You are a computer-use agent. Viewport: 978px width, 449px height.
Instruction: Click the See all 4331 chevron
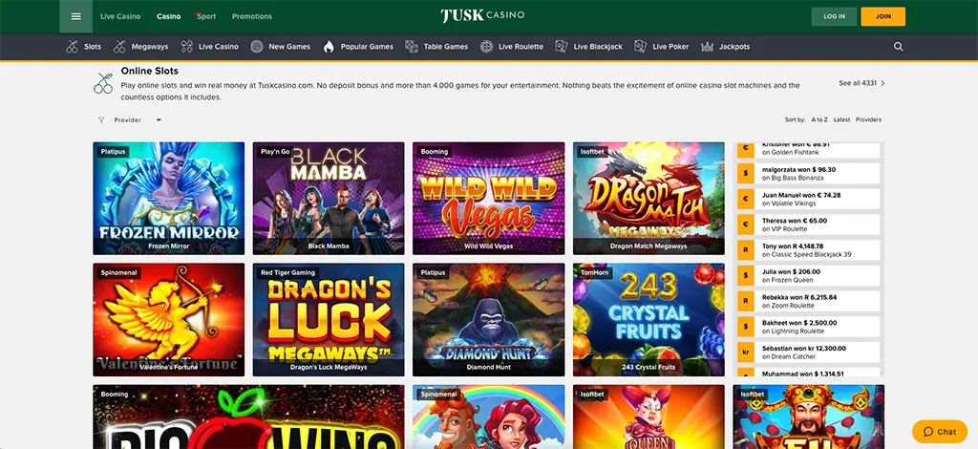pyautogui.click(x=882, y=83)
